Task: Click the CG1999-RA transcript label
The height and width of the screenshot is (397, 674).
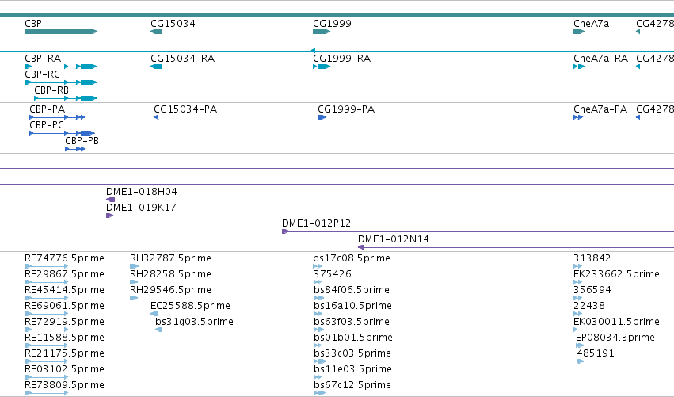Action: tap(341, 59)
